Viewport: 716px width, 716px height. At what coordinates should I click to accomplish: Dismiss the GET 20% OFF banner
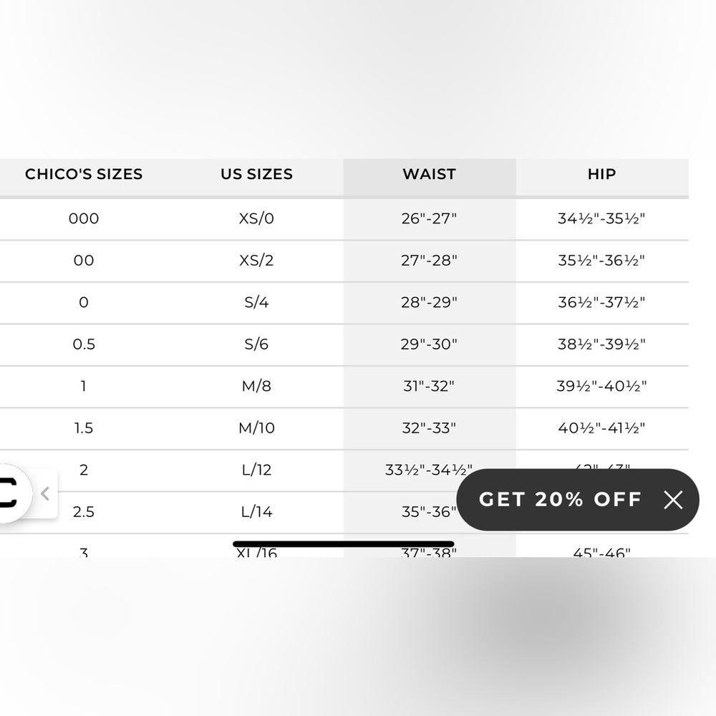tap(673, 500)
